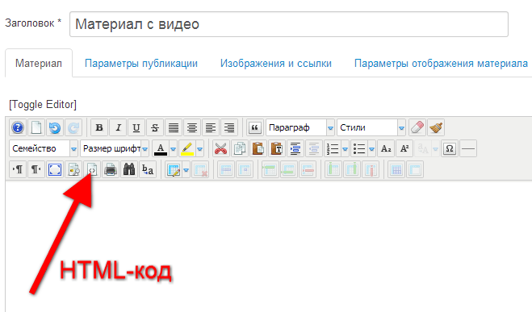This screenshot has height=312, width=532.
Task: Click the Copy icon
Action: point(240,148)
